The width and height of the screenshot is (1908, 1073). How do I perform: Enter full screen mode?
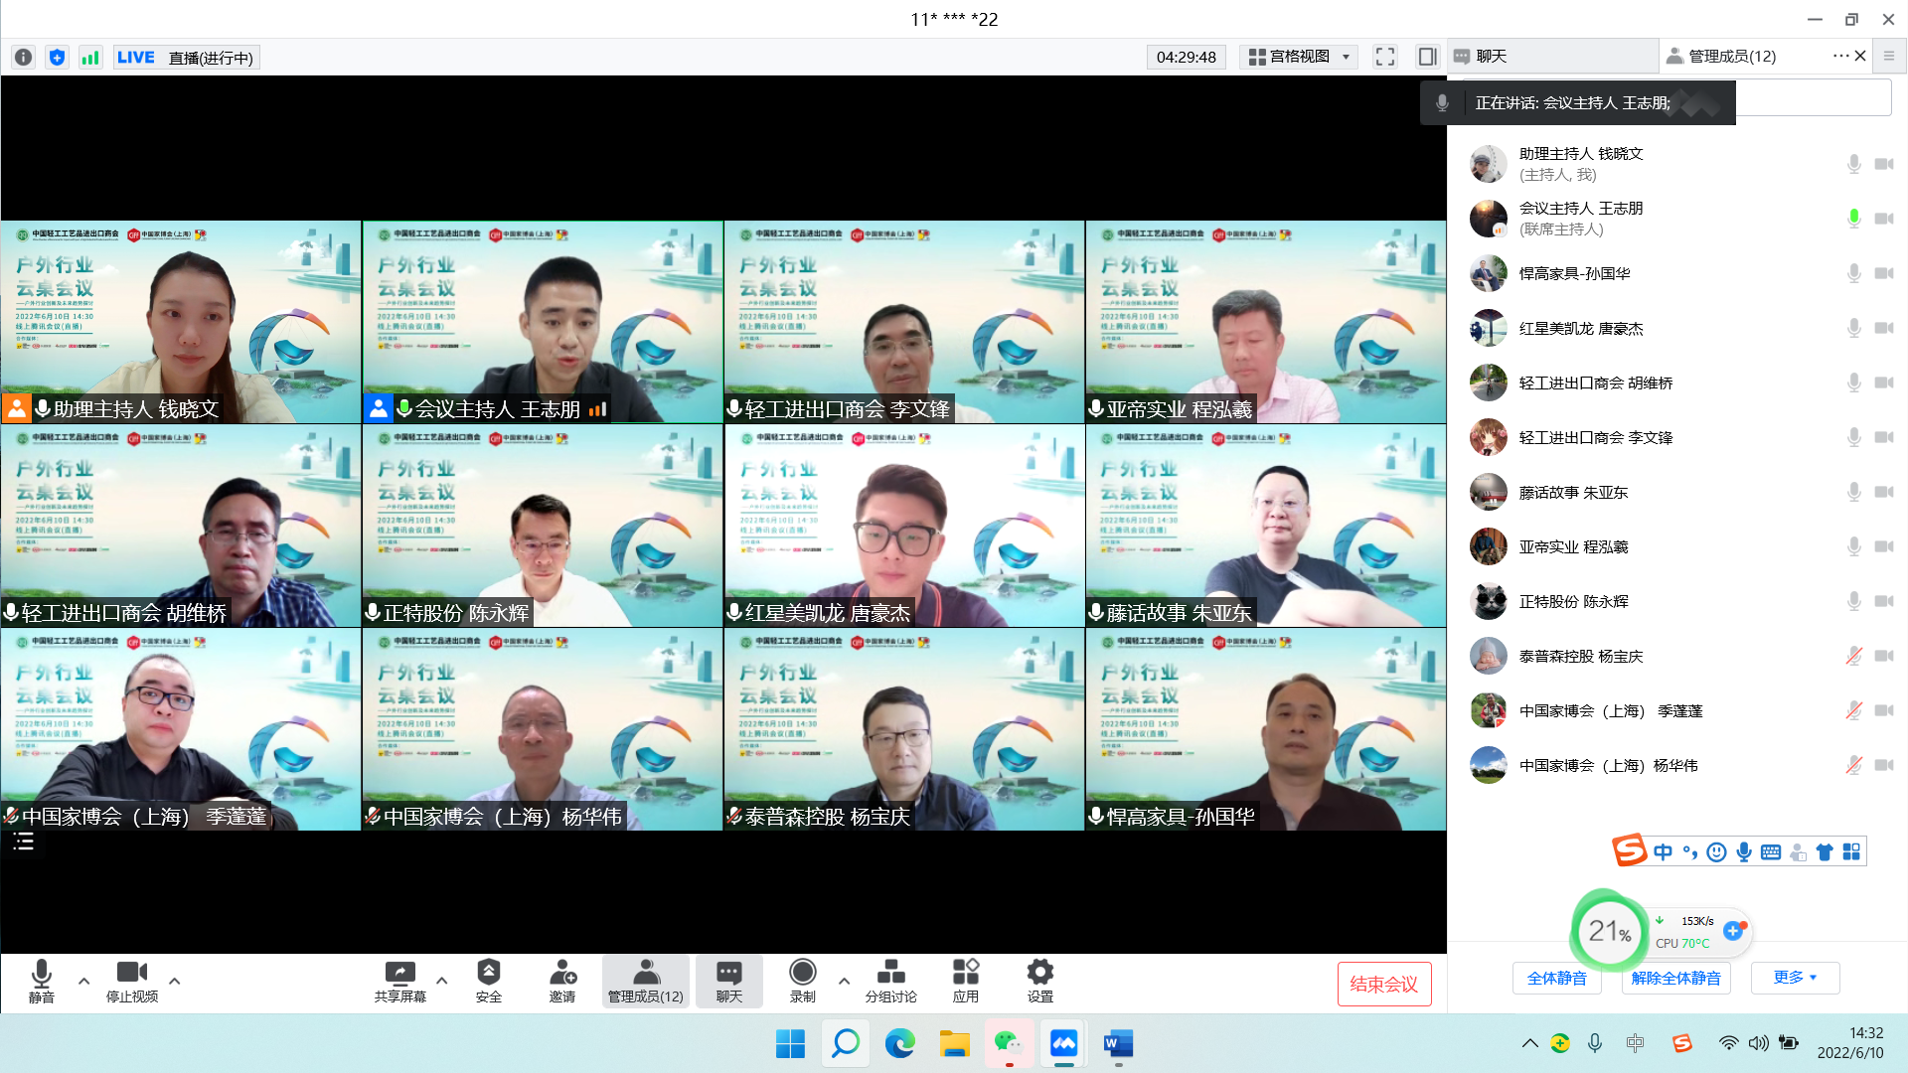click(1385, 57)
